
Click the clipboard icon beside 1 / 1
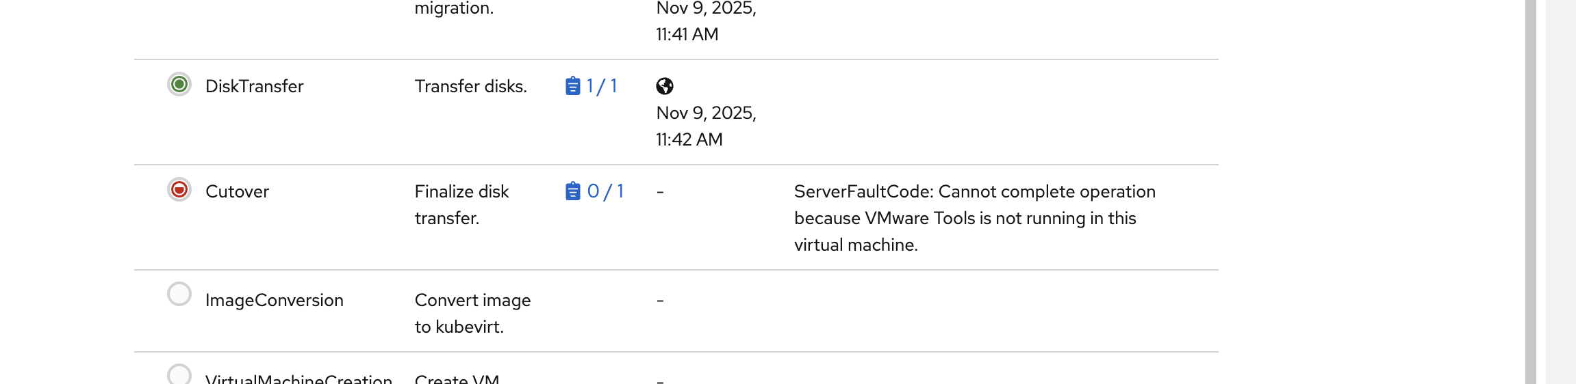pos(573,86)
